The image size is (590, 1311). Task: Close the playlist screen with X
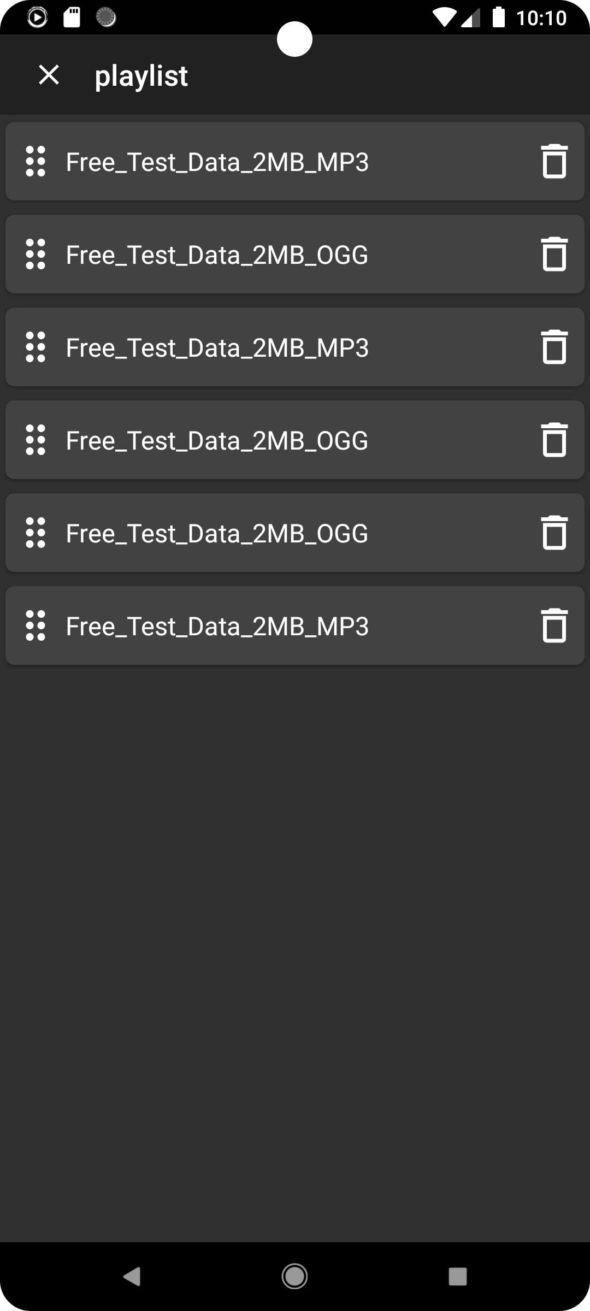49,75
